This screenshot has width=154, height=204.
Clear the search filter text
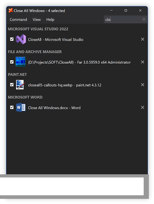144,19
